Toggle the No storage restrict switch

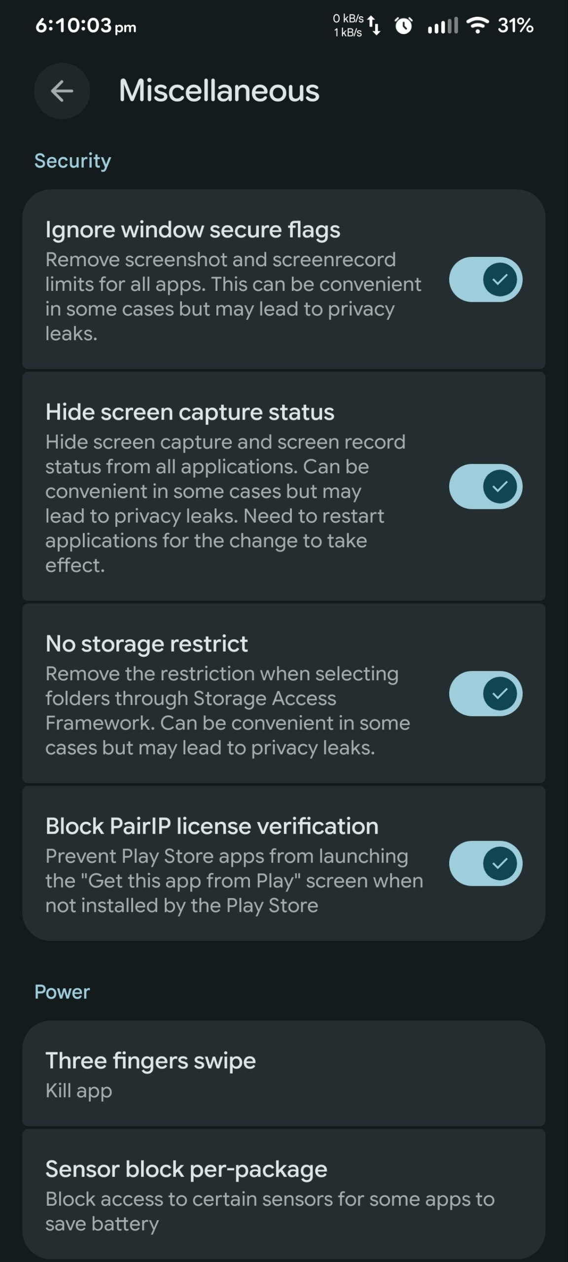point(486,694)
